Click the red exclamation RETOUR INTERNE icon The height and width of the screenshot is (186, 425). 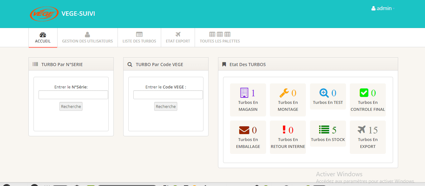tap(284, 130)
